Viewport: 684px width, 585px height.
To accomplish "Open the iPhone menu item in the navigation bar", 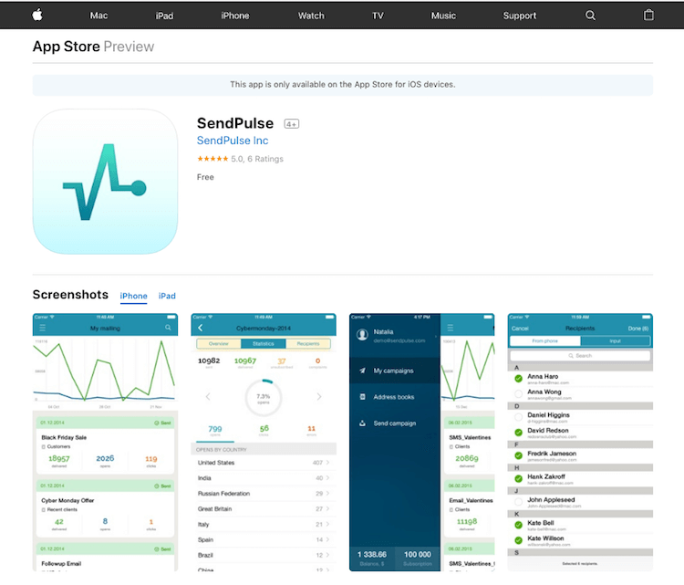I will coord(234,16).
